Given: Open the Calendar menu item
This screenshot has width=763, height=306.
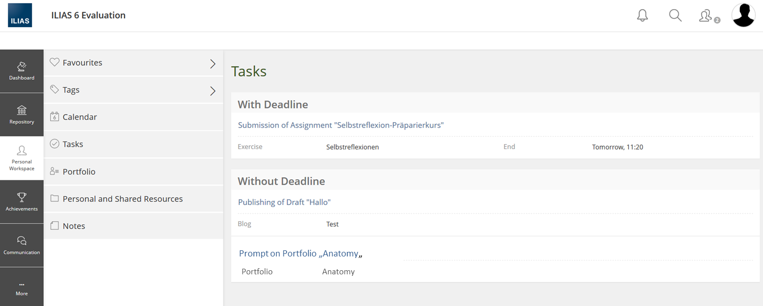Looking at the screenshot, I should pos(80,117).
